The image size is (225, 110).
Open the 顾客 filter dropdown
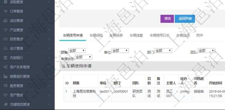(77, 51)
